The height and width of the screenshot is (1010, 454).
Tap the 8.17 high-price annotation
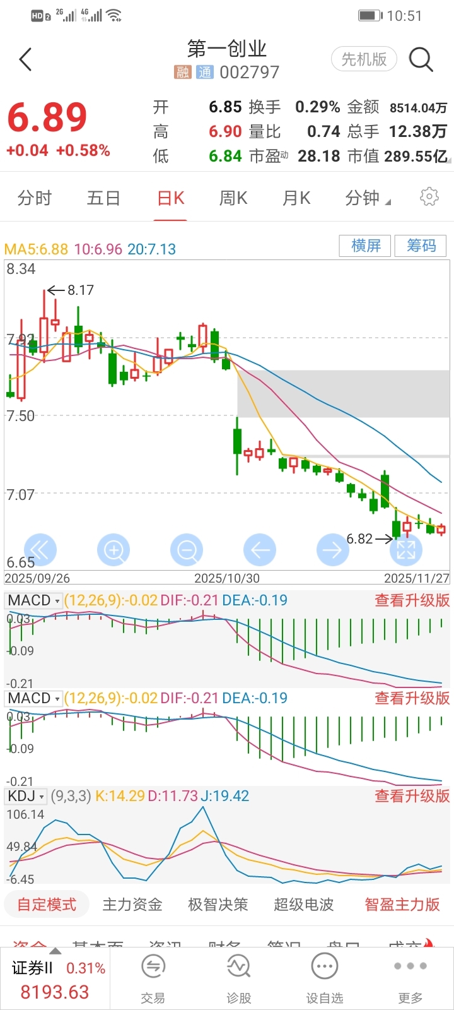tap(81, 290)
